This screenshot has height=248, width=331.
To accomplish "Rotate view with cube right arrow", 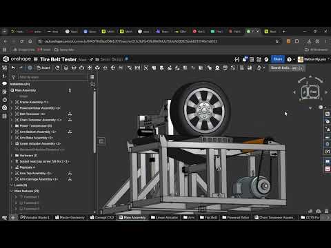I will click(326, 92).
